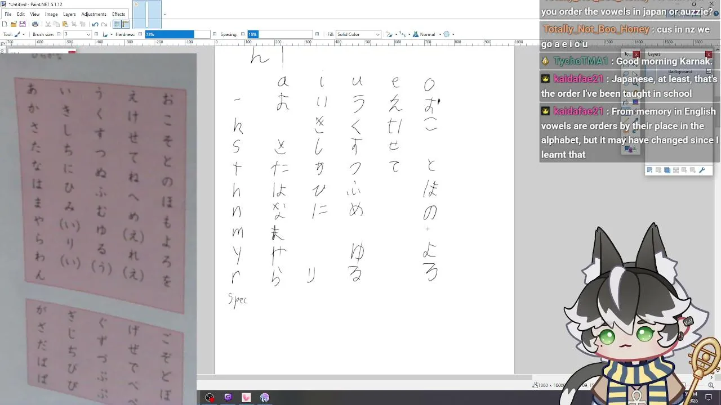This screenshot has height=405, width=721.
Task: Click the Move Layer Down icon
Action: [x=693, y=170]
